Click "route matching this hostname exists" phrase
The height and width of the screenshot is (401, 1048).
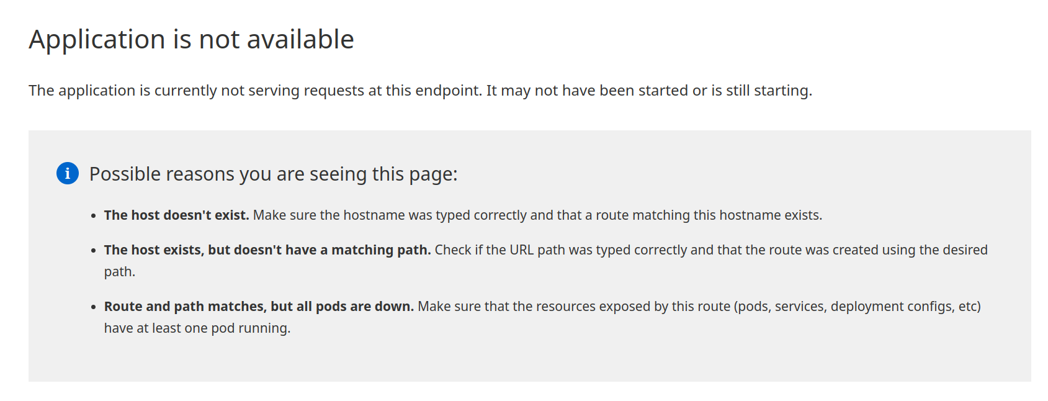tap(709, 215)
